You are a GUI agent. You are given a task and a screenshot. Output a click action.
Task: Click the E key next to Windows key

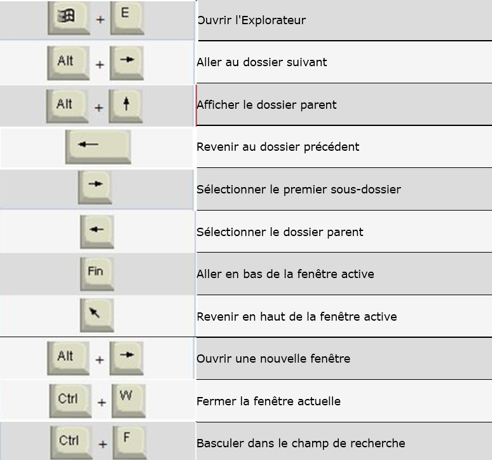coord(127,18)
